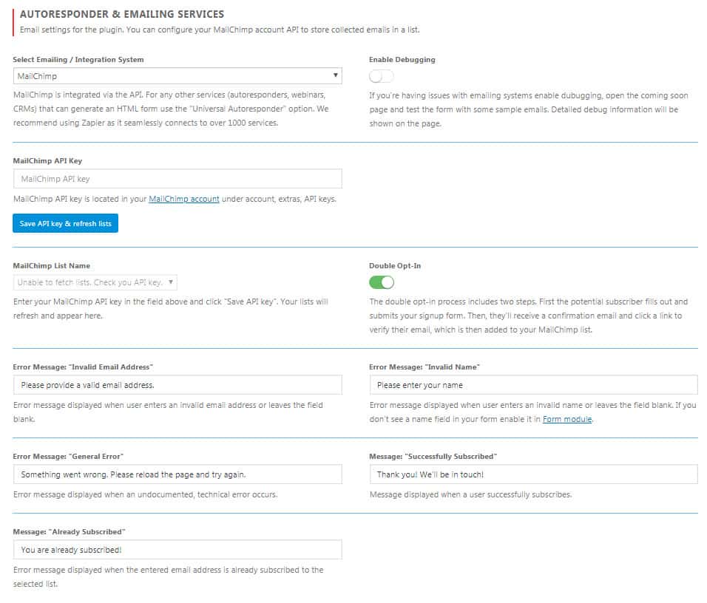Click the 'Error Message: "Invalid Name"' label
The height and width of the screenshot is (603, 707).
tap(424, 367)
